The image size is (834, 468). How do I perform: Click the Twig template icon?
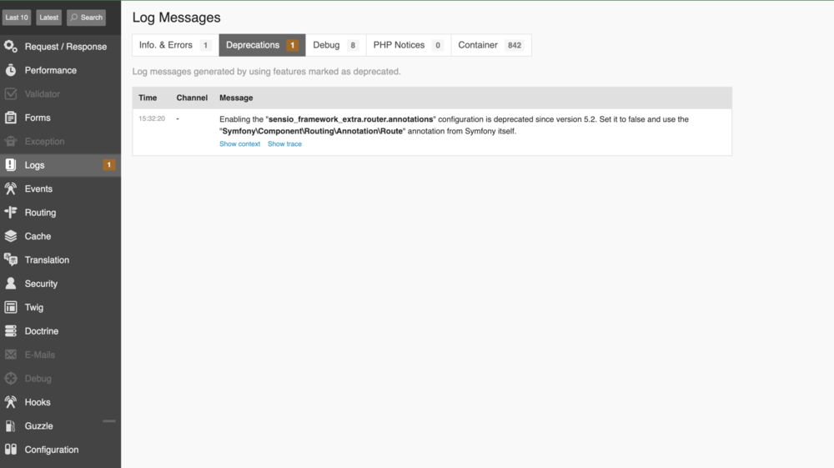[x=11, y=307]
